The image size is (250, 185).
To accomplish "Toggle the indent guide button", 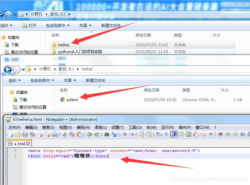I will tap(174, 134).
